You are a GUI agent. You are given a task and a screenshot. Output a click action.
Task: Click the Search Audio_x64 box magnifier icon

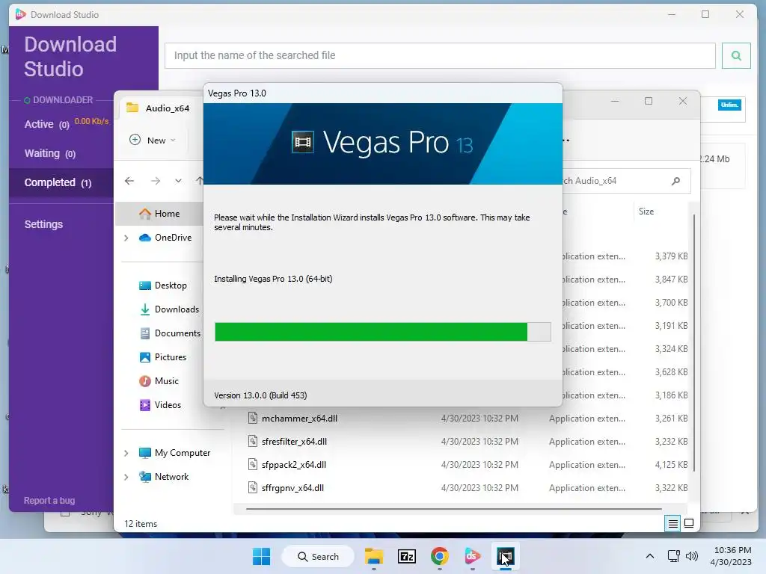675,181
